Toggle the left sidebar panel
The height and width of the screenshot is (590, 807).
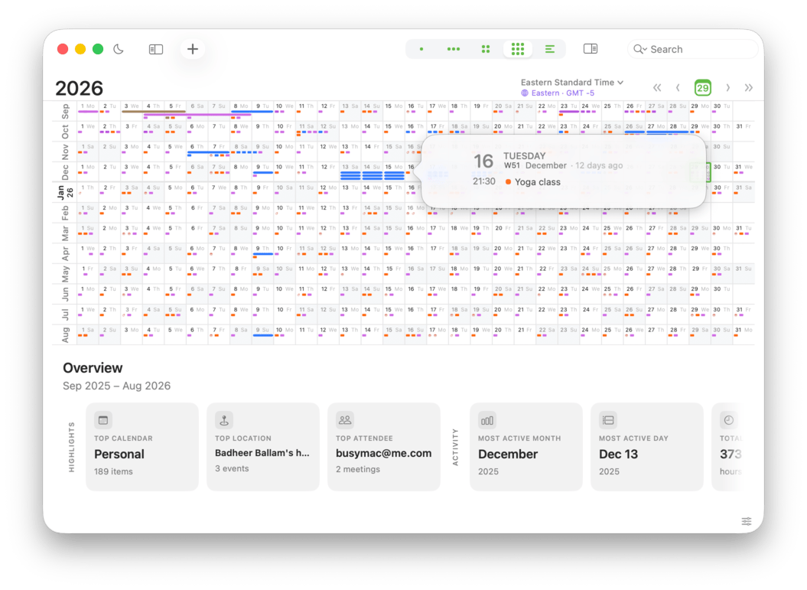(x=156, y=49)
